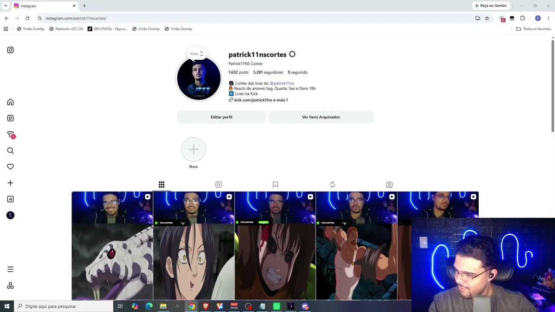Open File Explorer from taskbar
This screenshot has width=555, height=312.
[x=163, y=306]
